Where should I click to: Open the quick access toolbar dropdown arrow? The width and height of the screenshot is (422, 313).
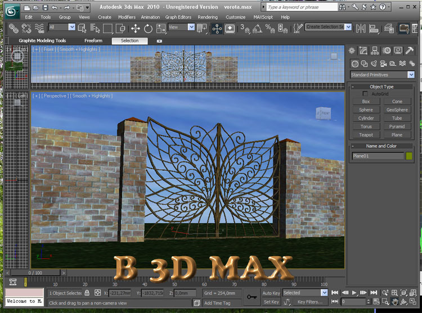coord(87,7)
